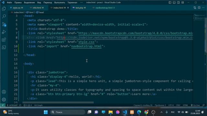Switch input language РУС in tray

pos(173,112)
